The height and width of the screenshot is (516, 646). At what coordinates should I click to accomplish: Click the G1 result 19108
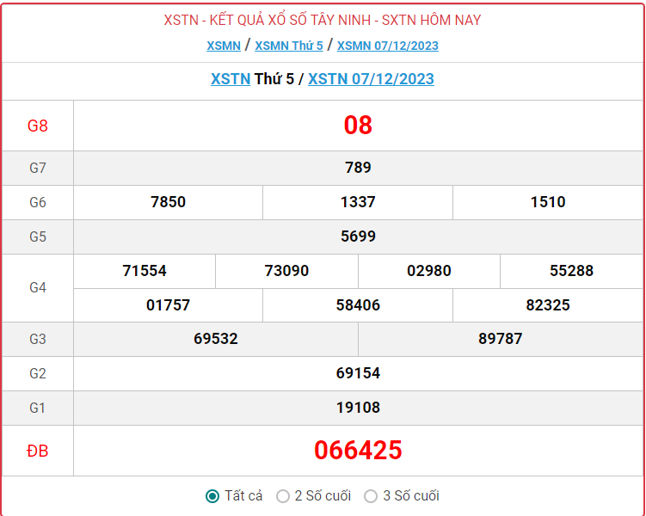(358, 408)
